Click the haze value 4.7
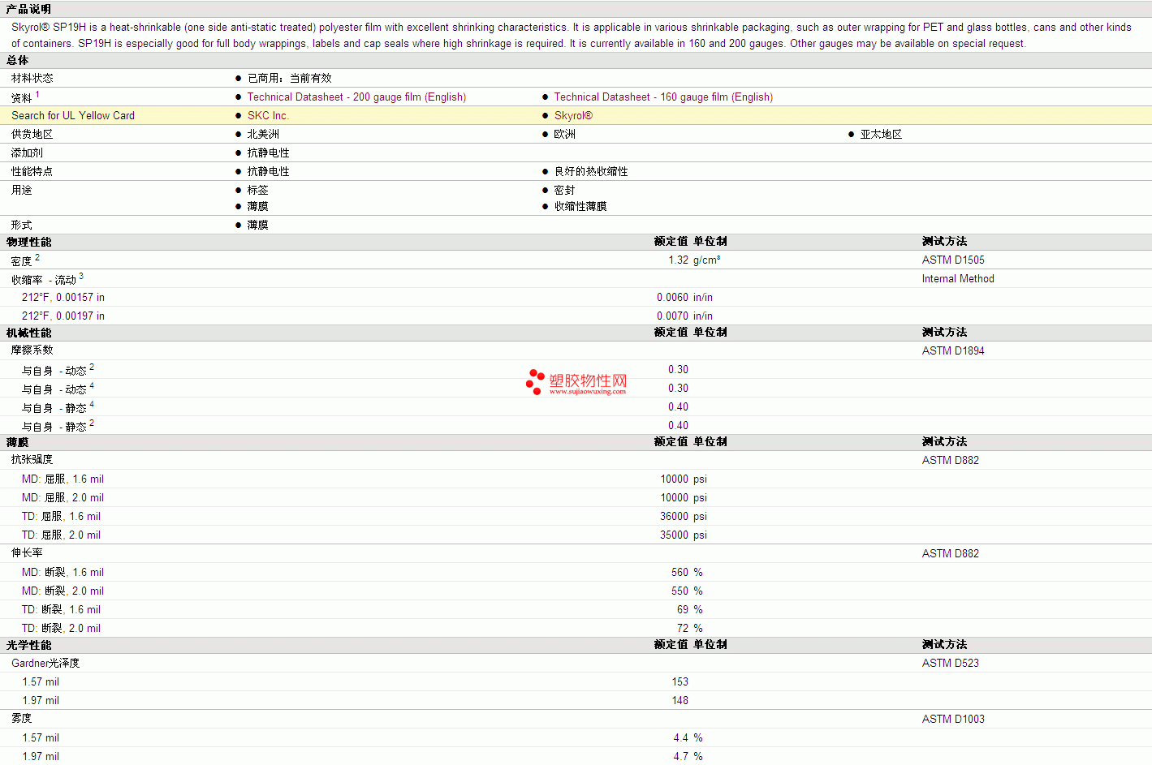Screen dimensions: 1152x765 (x=680, y=757)
